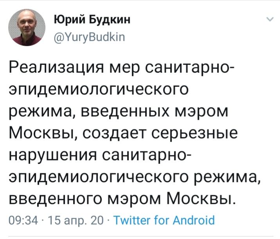
Task: Open the Twitter for Android source link
Action: click(163, 220)
